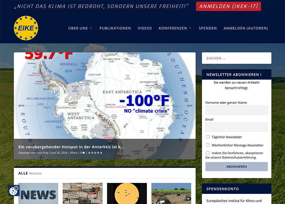Click the Konferenzen menu label
Screen dimensions: 285x204
[173, 28]
